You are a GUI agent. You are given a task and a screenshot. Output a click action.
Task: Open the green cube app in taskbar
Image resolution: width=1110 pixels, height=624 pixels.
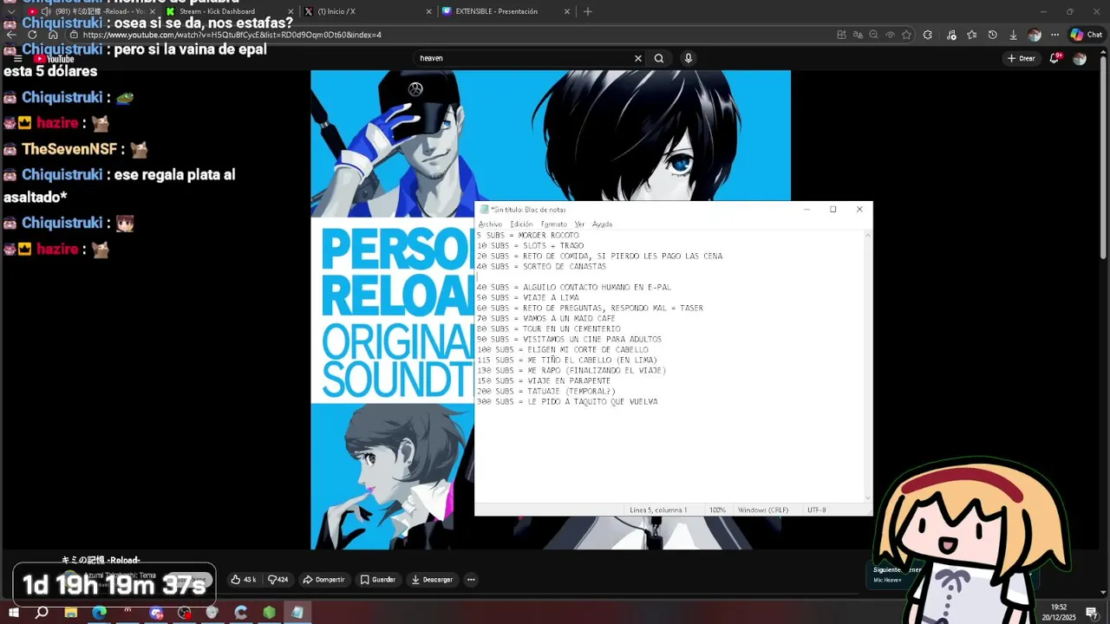click(x=269, y=612)
